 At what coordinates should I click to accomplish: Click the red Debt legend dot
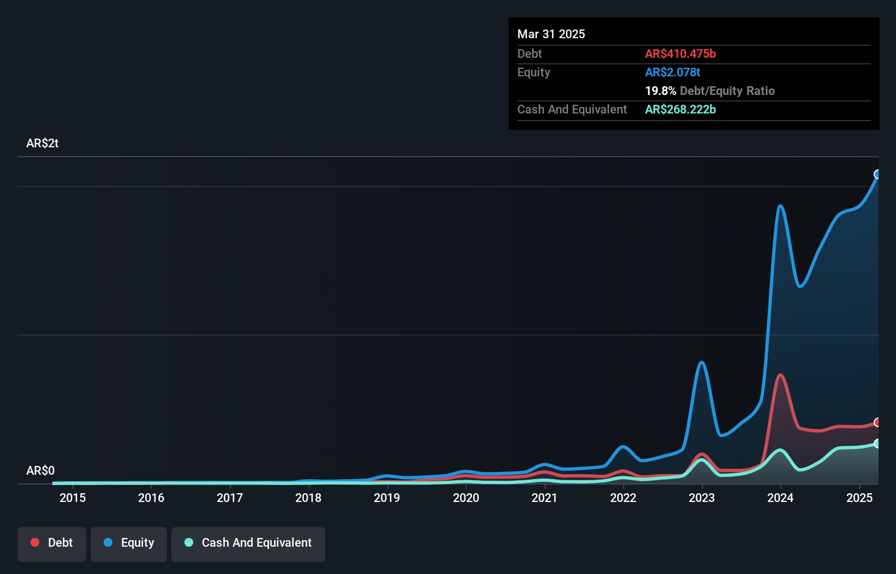[x=35, y=542]
